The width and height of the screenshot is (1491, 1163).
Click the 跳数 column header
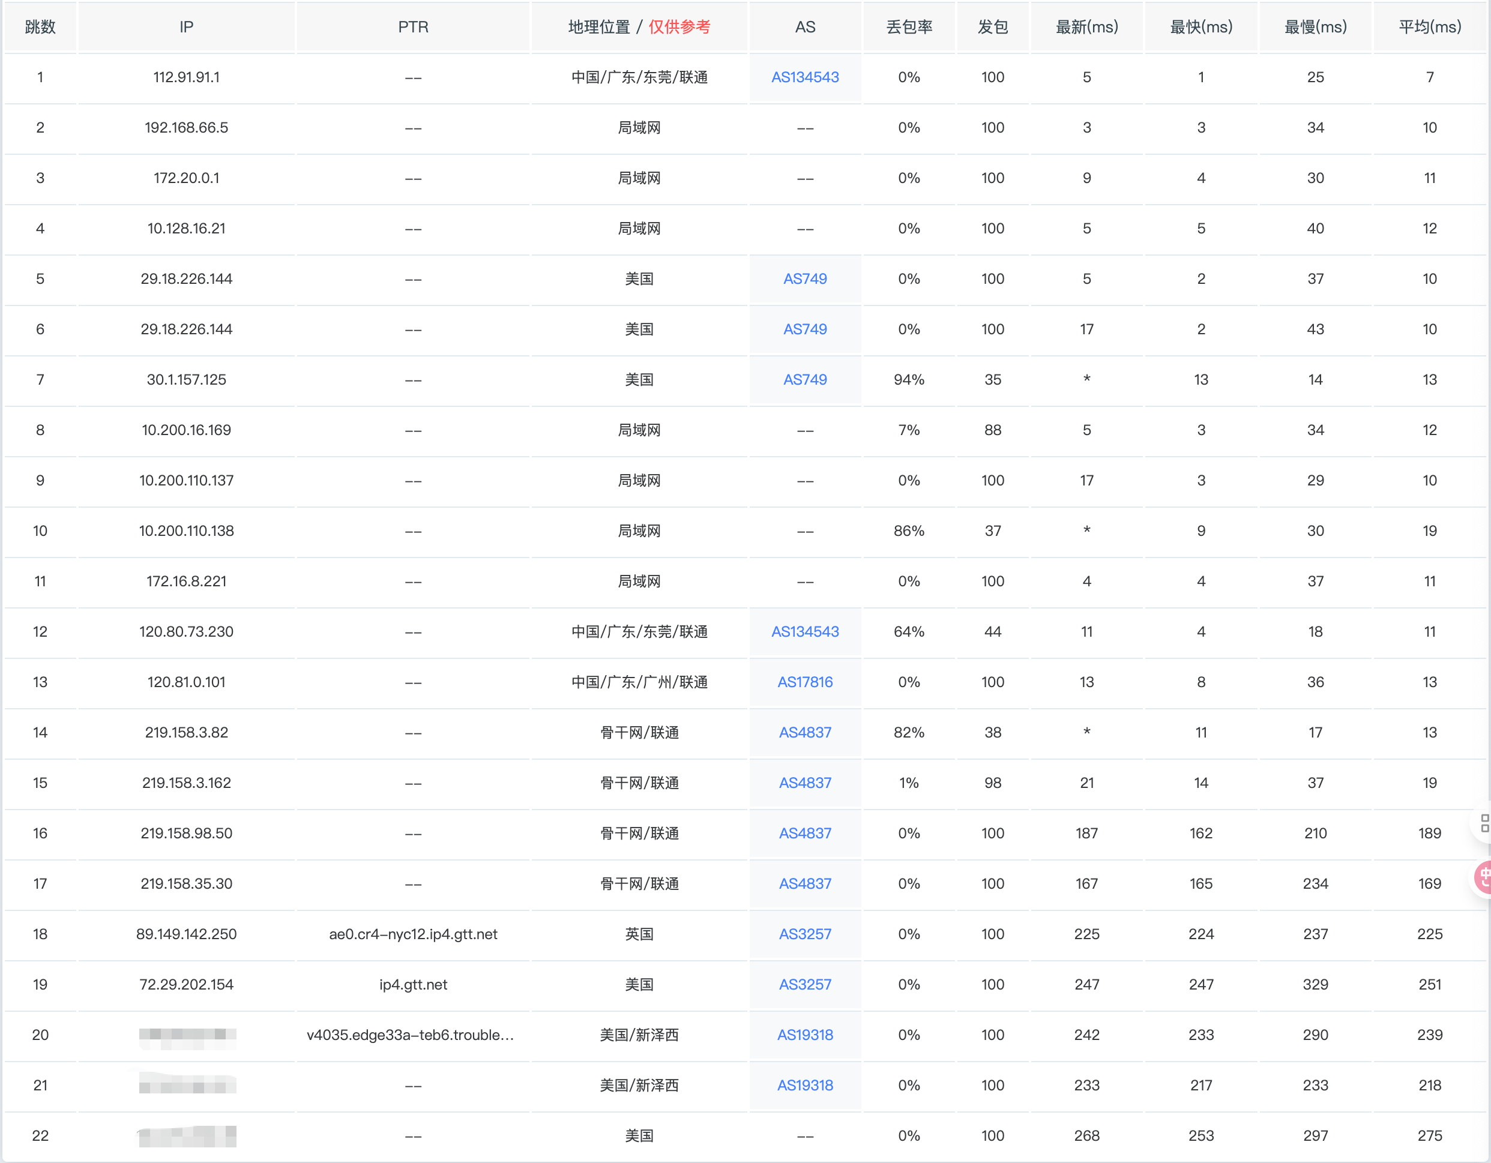click(40, 27)
